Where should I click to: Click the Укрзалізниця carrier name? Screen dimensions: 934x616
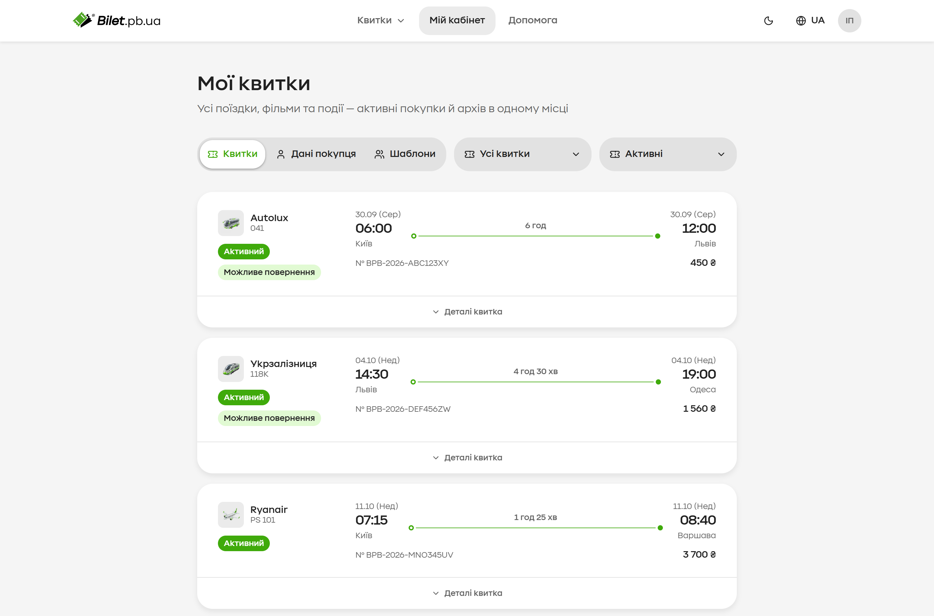point(283,364)
